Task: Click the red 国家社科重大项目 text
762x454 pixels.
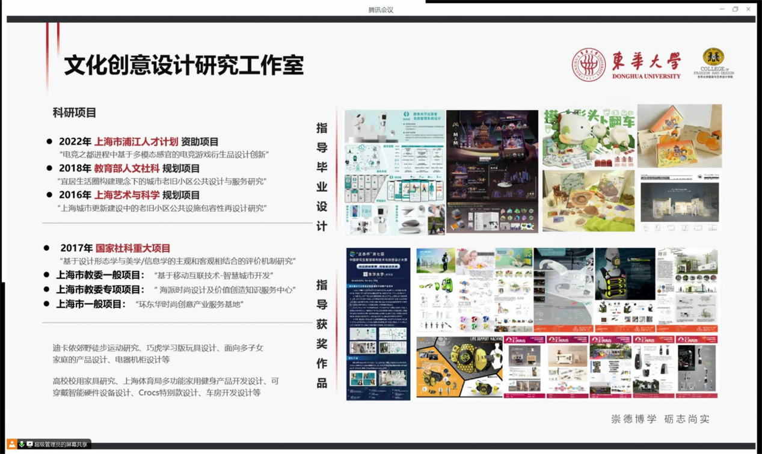Action: (132, 248)
